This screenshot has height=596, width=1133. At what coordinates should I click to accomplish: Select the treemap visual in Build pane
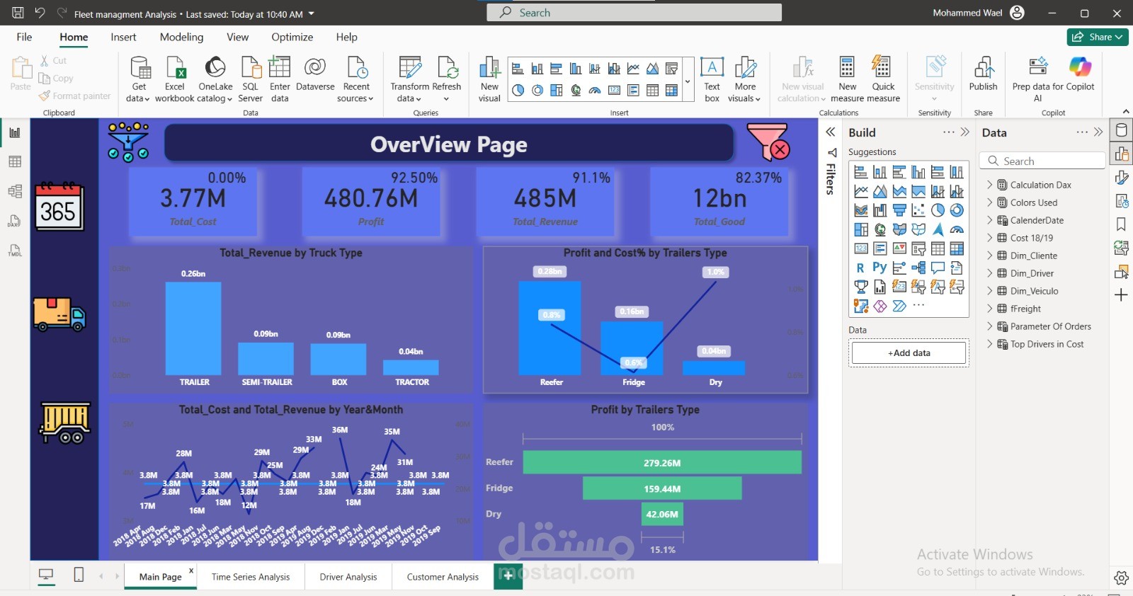[861, 229]
